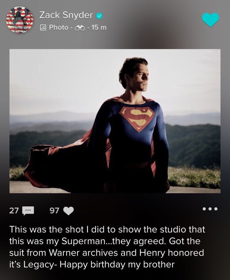Click the blue verified badge
This screenshot has width=230, height=280.
99,15
